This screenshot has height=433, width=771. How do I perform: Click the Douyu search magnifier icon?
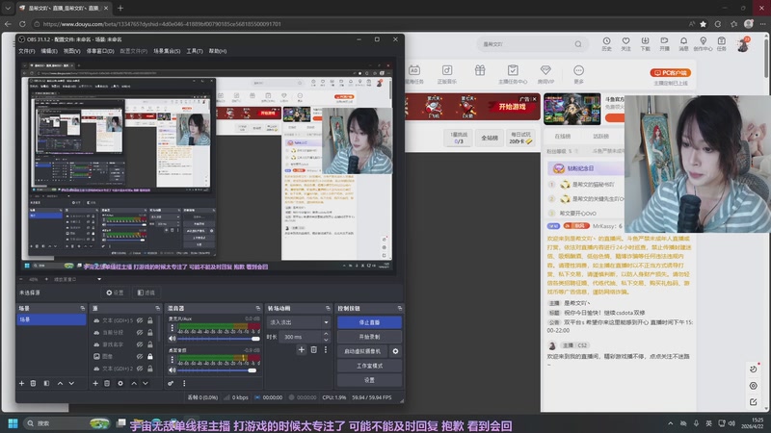578,44
